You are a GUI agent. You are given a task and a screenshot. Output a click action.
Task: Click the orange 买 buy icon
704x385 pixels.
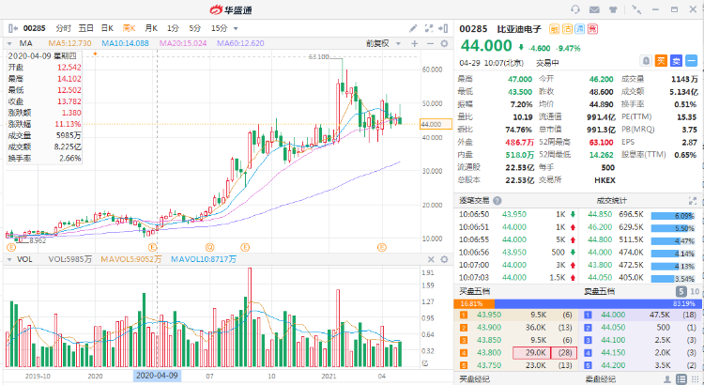[660, 60]
